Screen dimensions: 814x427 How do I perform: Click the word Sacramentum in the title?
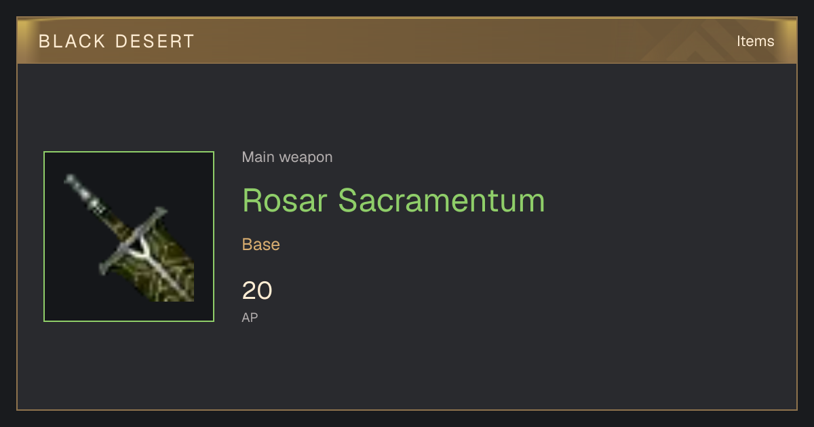coord(442,200)
